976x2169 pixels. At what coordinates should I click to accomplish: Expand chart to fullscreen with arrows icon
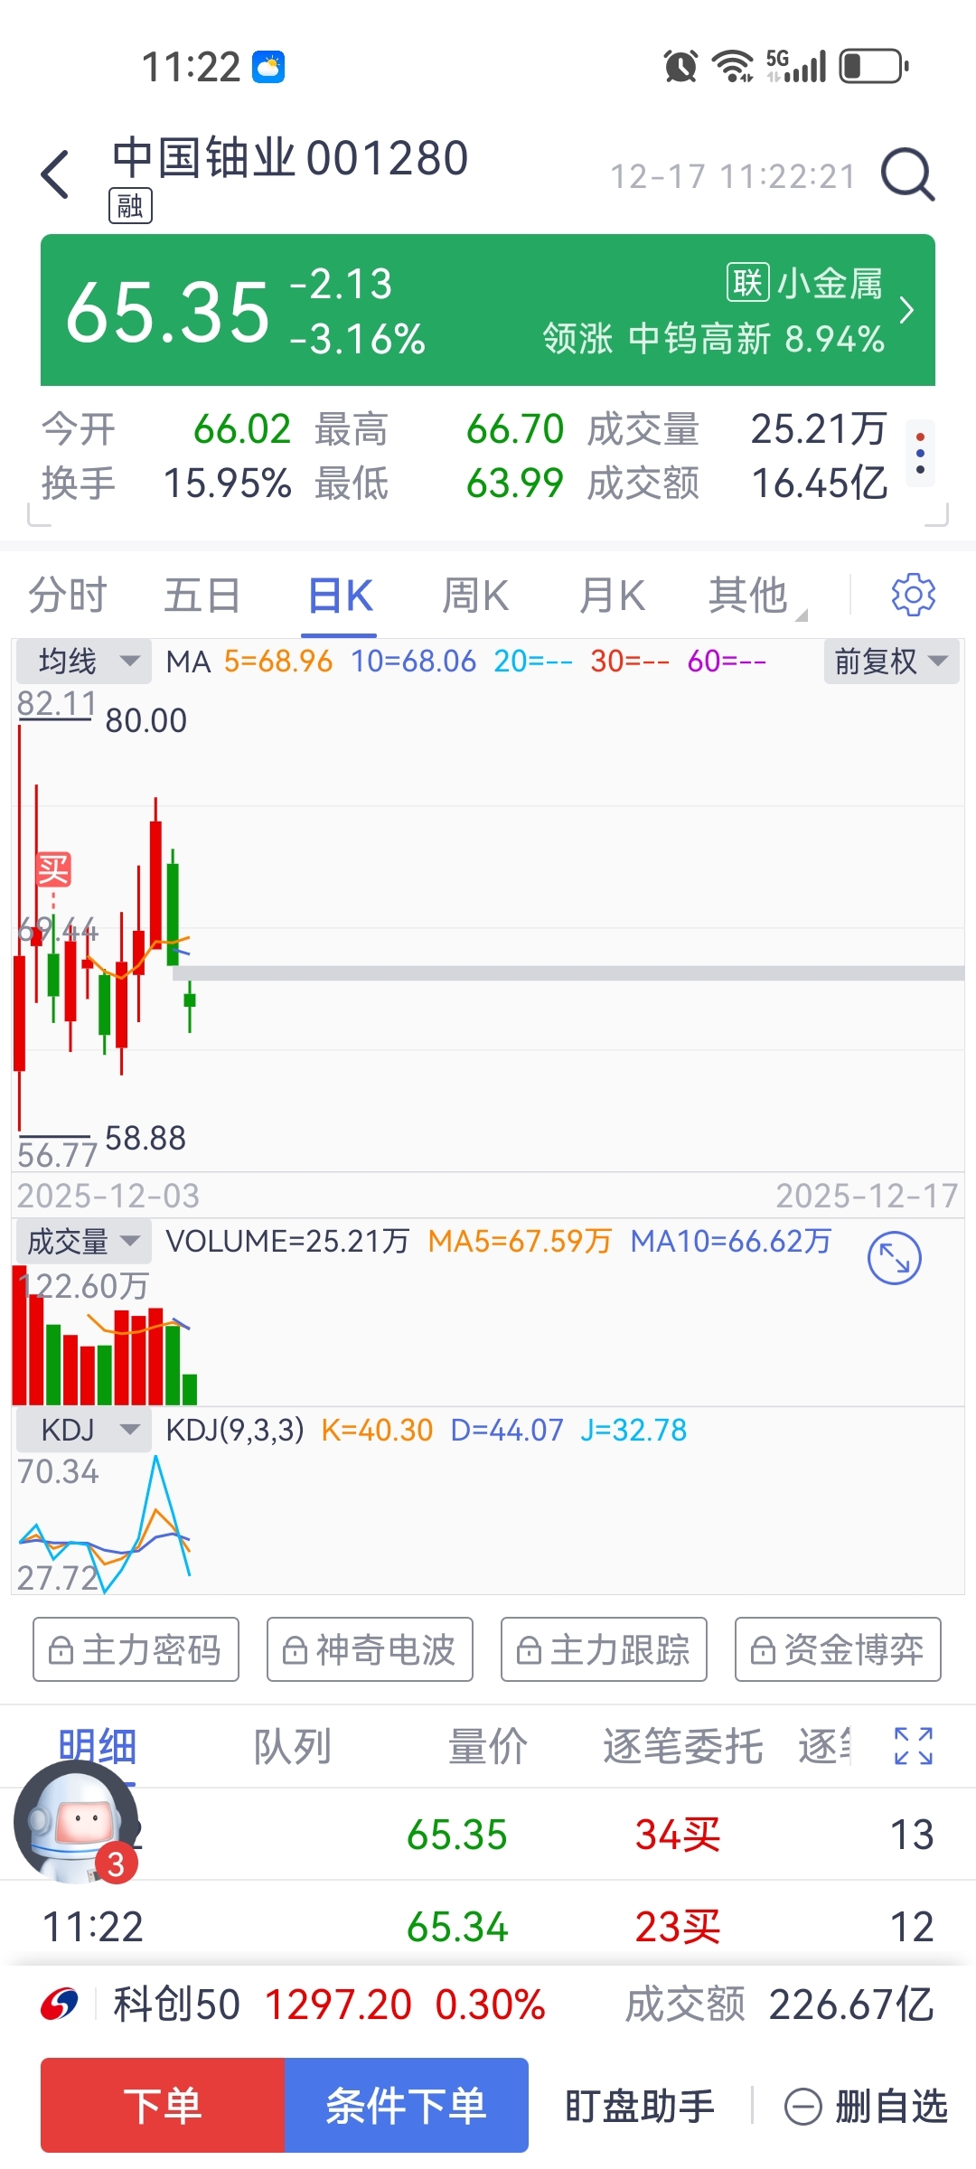coord(894,1258)
